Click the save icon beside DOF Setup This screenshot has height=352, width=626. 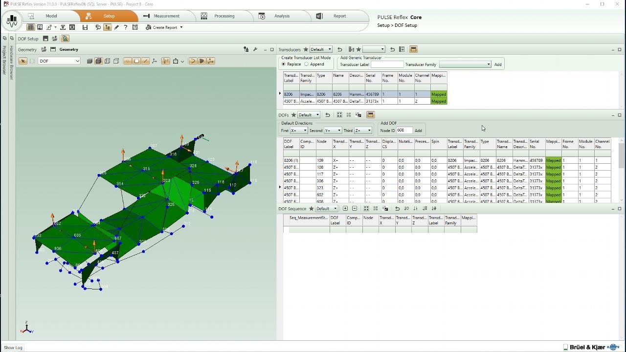(45, 39)
